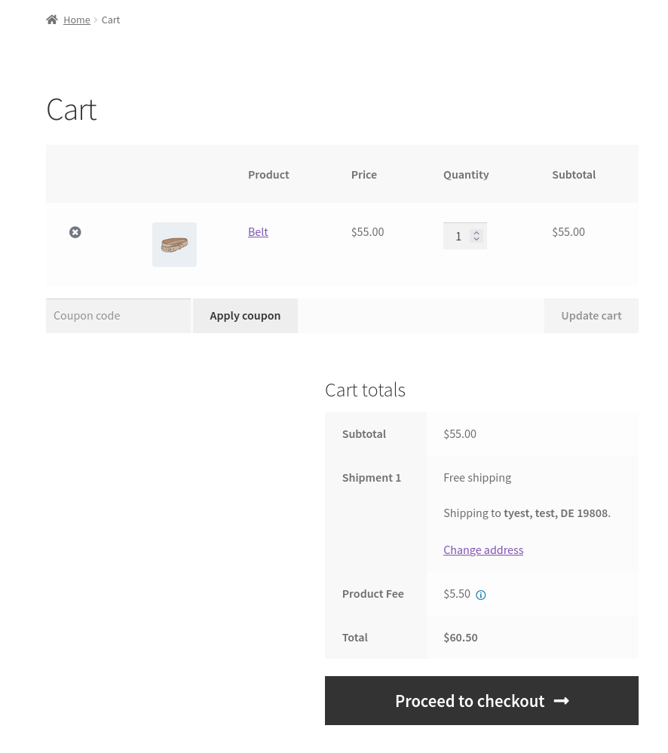Screen dimensions: 668x753
Task: Click the Product column header
Action: tap(268, 174)
